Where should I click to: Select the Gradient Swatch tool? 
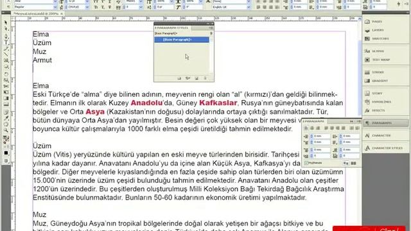pyautogui.click(x=6, y=98)
